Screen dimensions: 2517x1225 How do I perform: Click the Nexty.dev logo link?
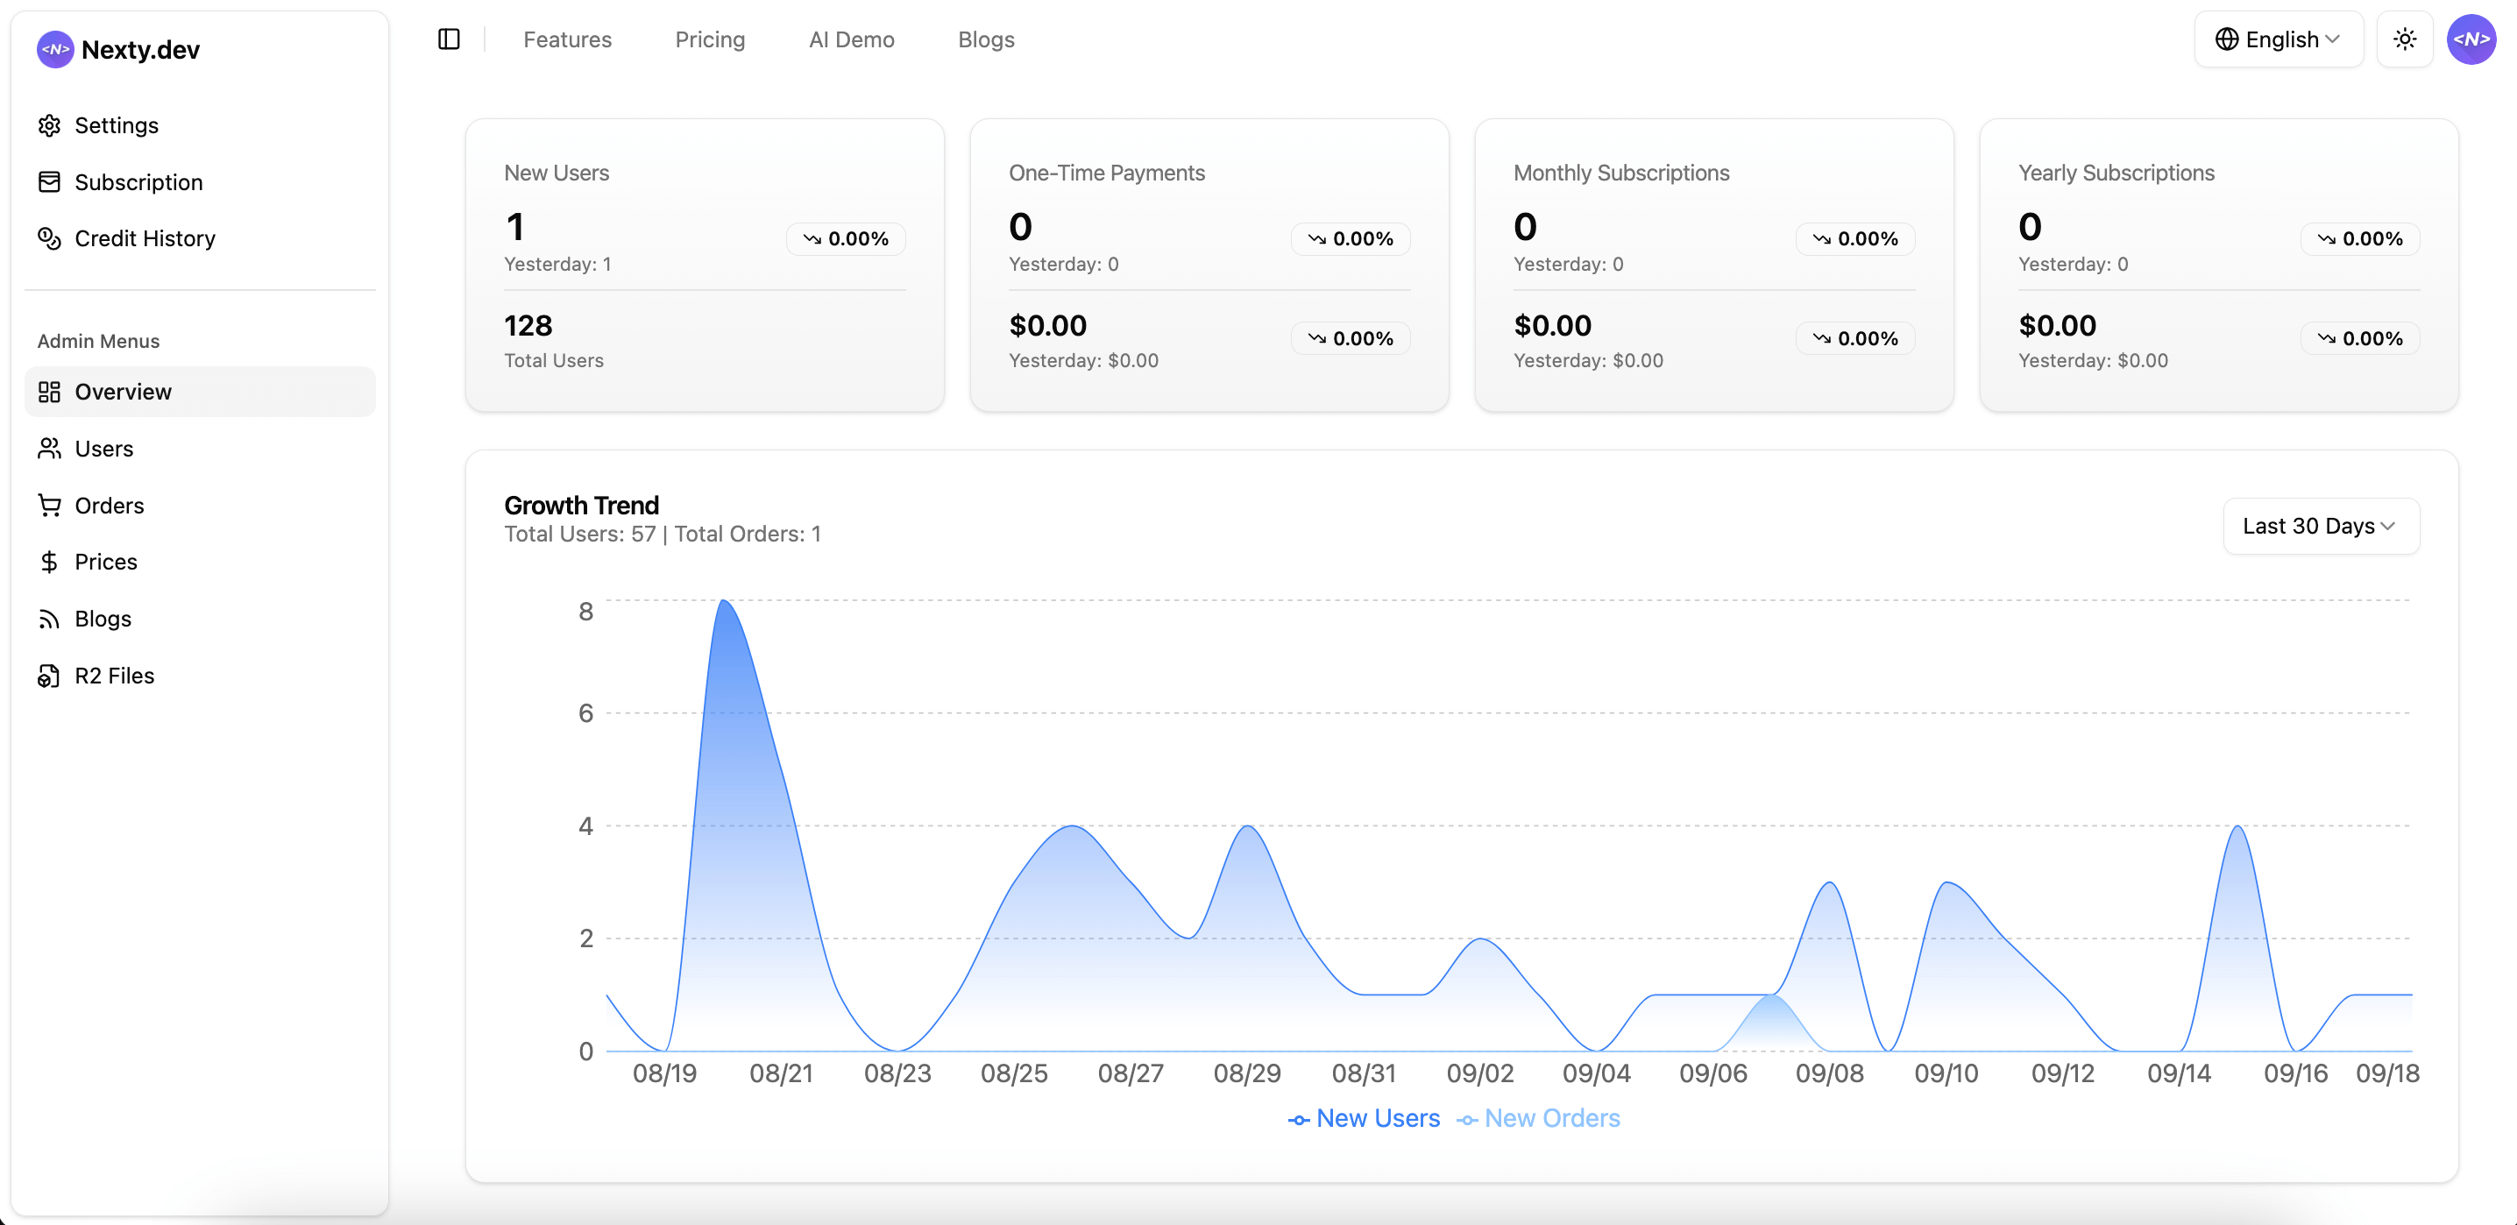[118, 49]
